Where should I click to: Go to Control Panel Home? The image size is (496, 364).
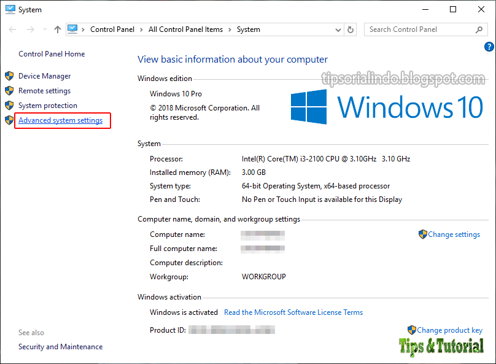[52, 54]
